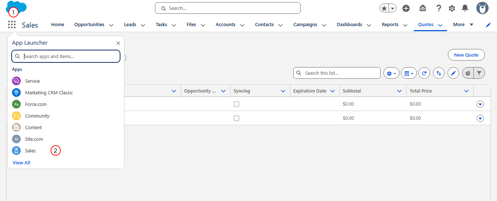Select the Sales app icon in launcher
This screenshot has height=201, width=497.
pyautogui.click(x=16, y=151)
